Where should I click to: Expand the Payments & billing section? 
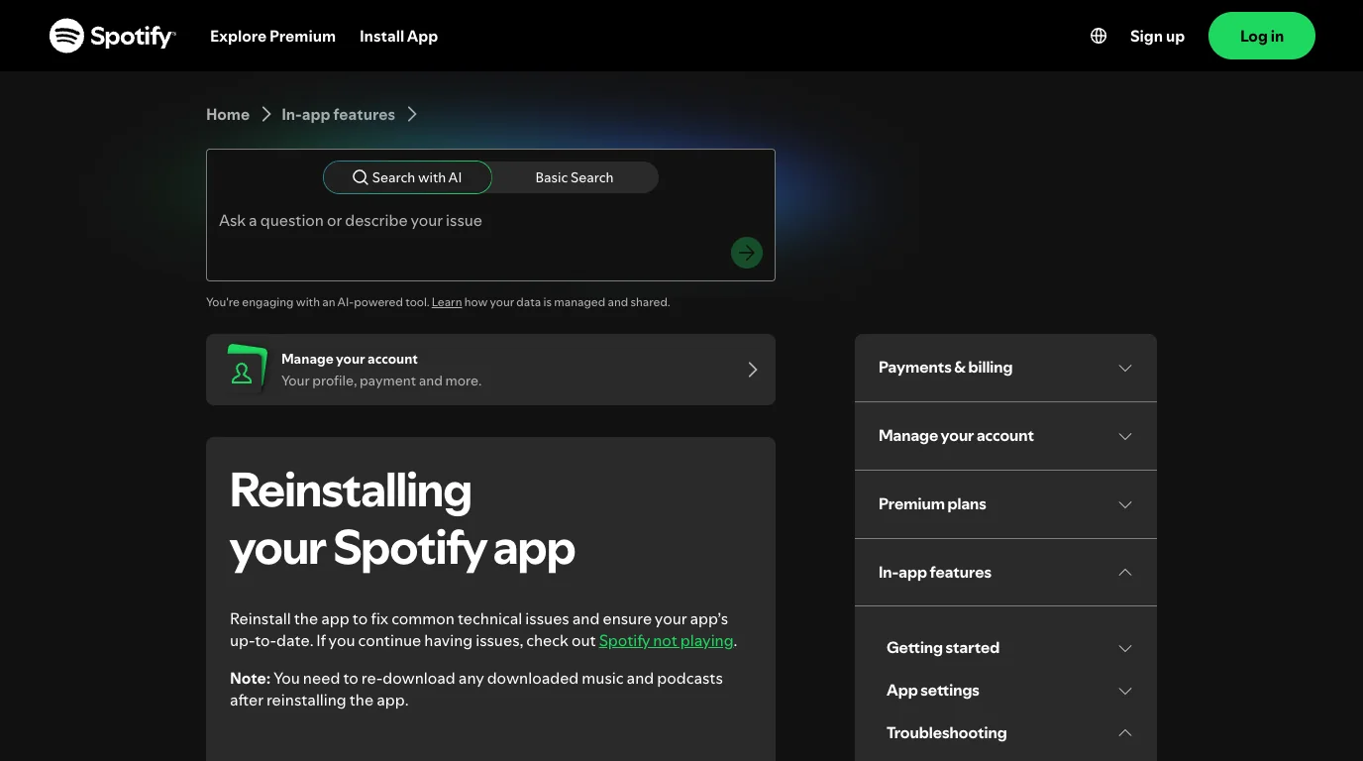pyautogui.click(x=1005, y=368)
